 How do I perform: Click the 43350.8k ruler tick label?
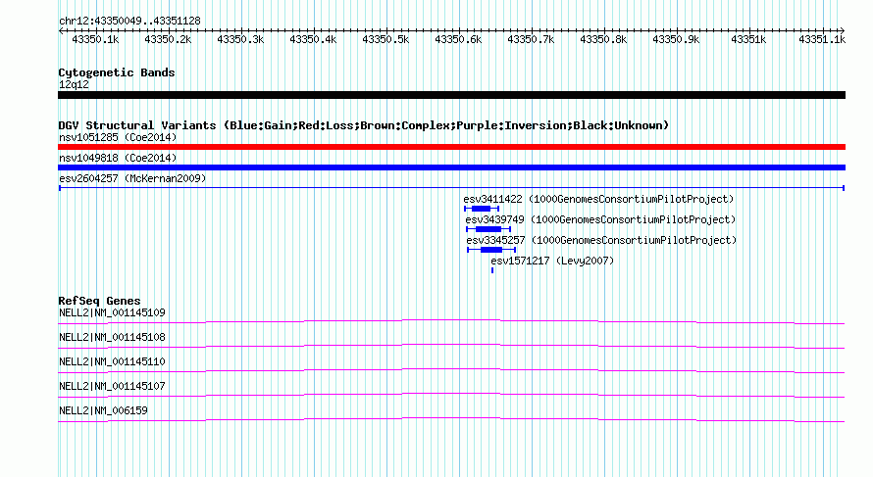[x=603, y=40]
